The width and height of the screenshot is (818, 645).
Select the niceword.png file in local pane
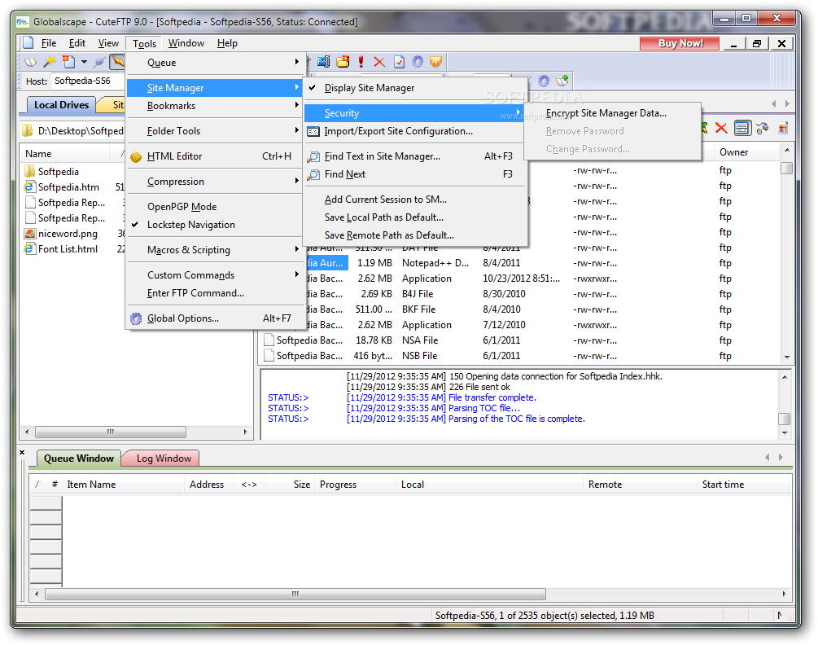(62, 234)
